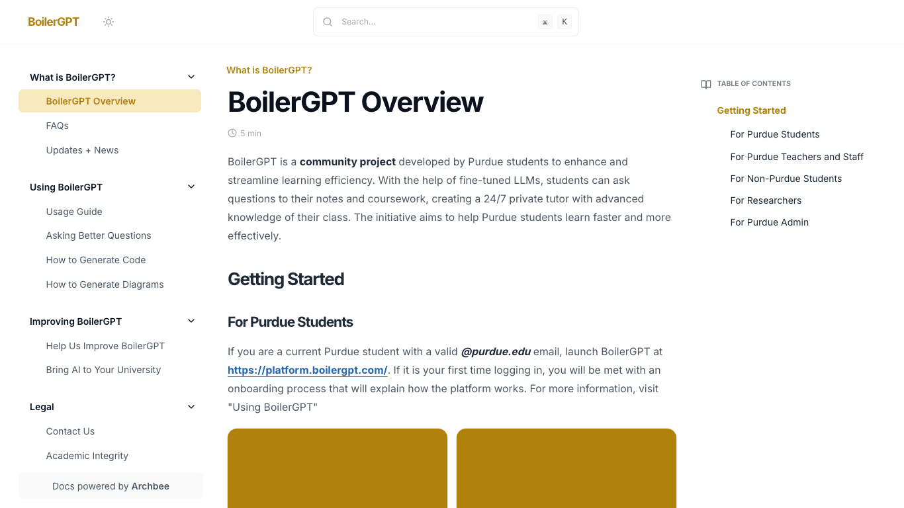Click the BoilerGPT logo

53,21
